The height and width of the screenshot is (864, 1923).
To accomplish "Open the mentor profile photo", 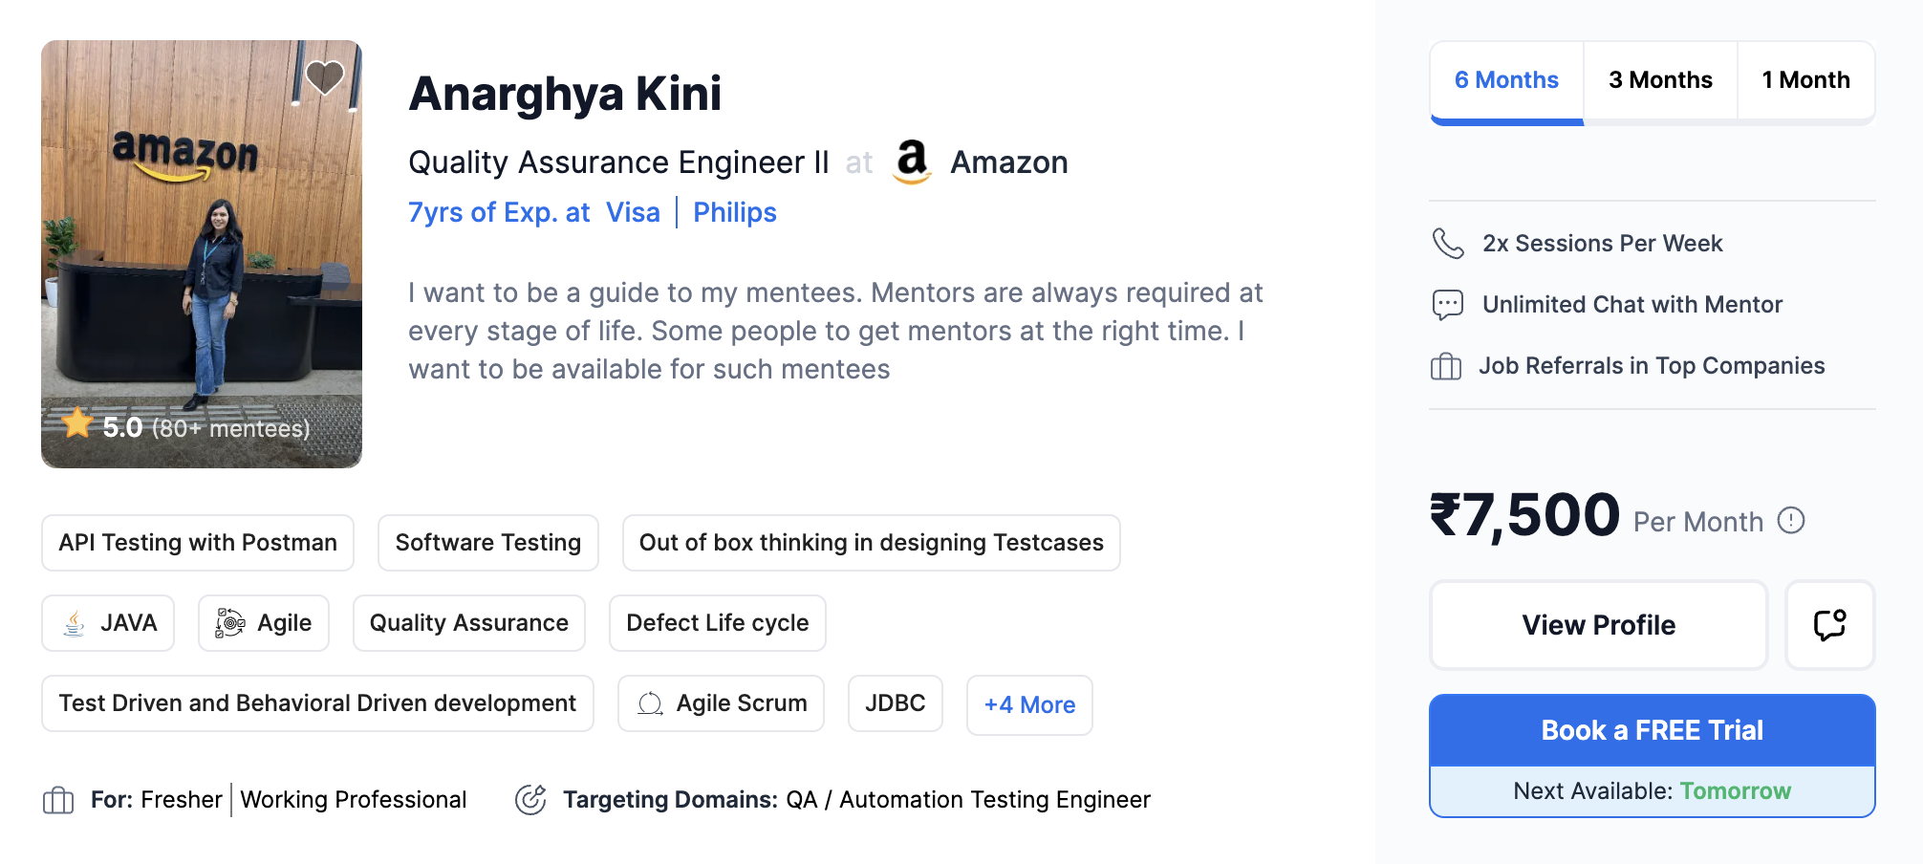I will [202, 254].
